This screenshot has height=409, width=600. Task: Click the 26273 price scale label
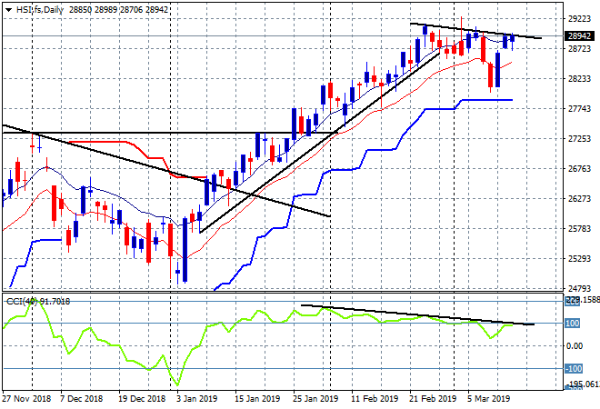click(x=579, y=198)
